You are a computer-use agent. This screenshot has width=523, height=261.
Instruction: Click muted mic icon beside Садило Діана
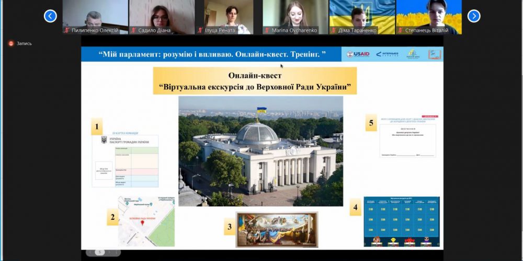tap(133, 30)
